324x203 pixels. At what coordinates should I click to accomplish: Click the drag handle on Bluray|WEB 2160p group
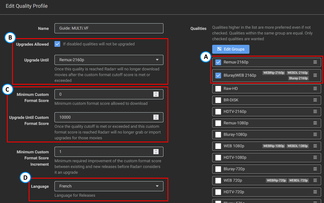click(315, 75)
